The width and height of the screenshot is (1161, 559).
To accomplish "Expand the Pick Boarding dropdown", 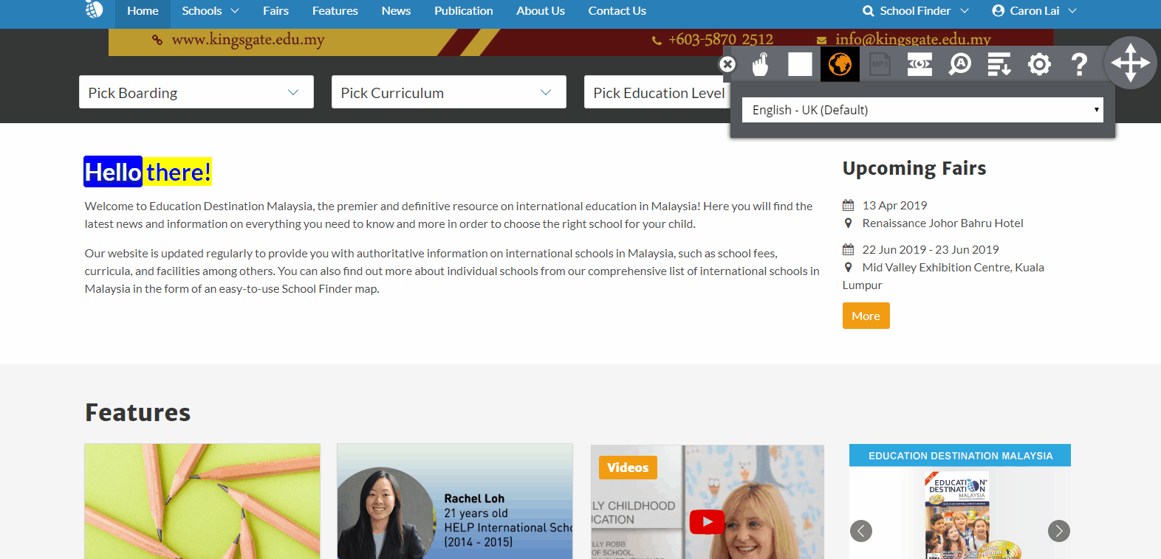I will pos(196,92).
